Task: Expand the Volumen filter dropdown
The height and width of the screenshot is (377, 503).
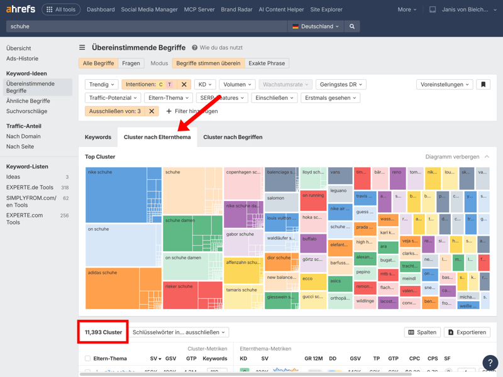Action: [237, 84]
